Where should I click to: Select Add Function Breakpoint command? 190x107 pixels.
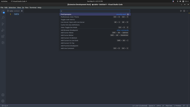click(x=95, y=46)
